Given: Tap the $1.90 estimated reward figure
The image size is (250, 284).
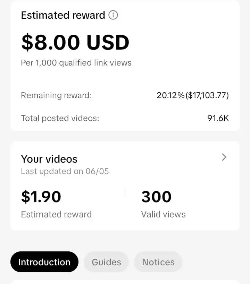Looking at the screenshot, I should (41, 197).
